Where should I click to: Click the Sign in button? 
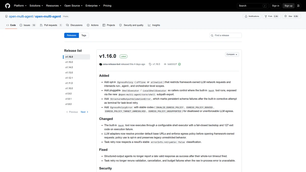(276, 6)
